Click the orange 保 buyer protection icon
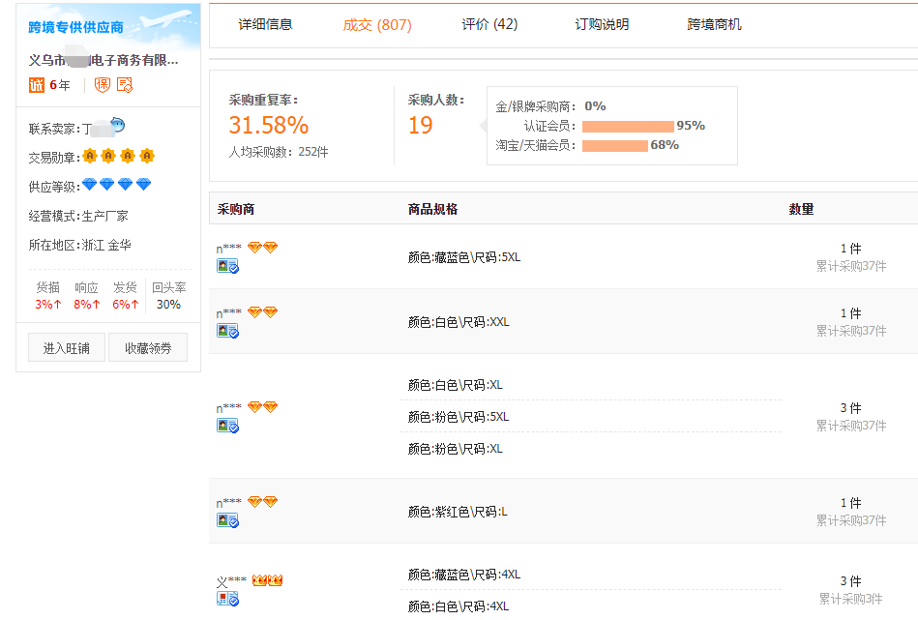Screen dimensions: 918x620 pos(101,84)
